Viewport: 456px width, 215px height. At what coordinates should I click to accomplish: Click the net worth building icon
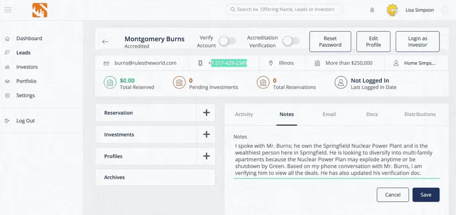(x=317, y=63)
